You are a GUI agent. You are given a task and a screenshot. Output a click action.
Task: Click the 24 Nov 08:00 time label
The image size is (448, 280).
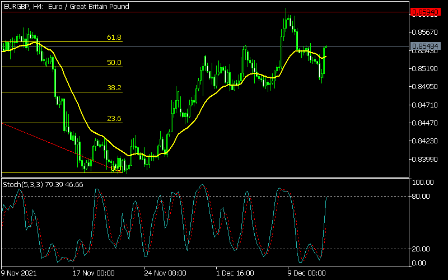point(165,273)
